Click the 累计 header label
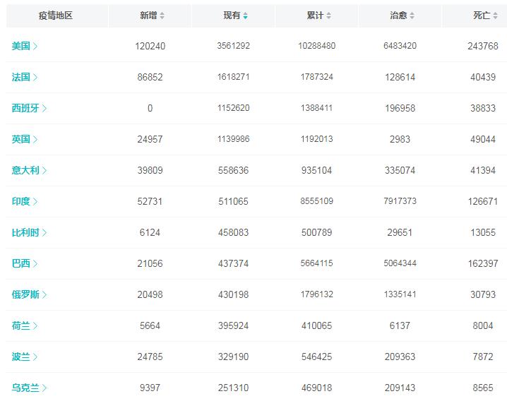Viewport: 507px width, 401px height. 315,16
